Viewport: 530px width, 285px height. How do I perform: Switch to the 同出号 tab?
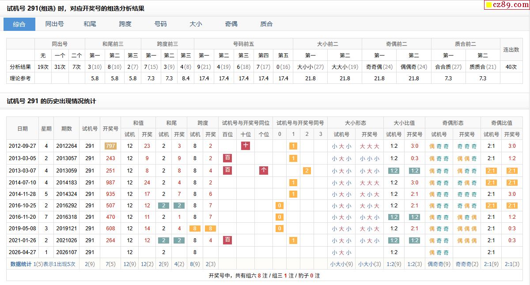[54, 24]
